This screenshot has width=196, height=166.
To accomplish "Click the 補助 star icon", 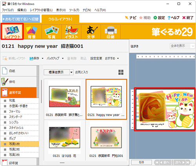I will tap(145, 18).
